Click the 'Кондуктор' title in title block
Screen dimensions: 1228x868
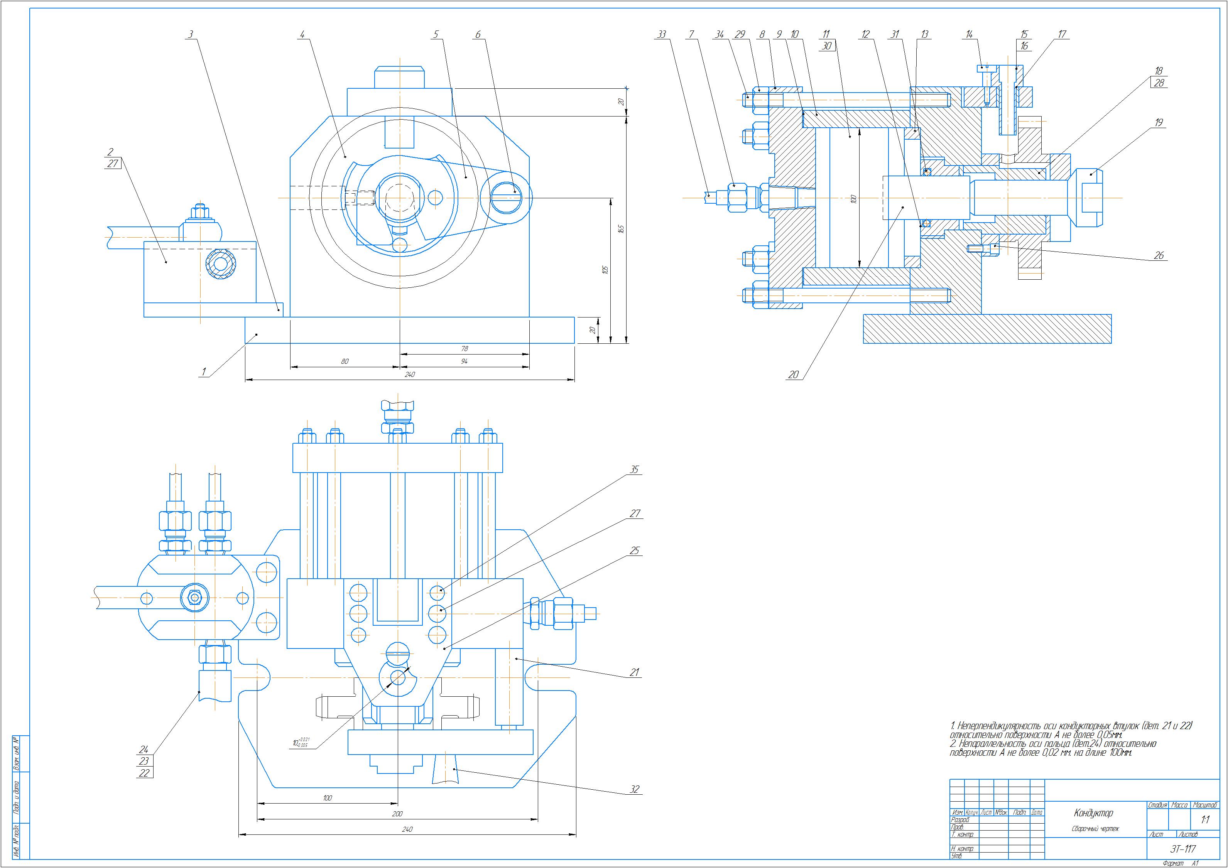[1093, 813]
